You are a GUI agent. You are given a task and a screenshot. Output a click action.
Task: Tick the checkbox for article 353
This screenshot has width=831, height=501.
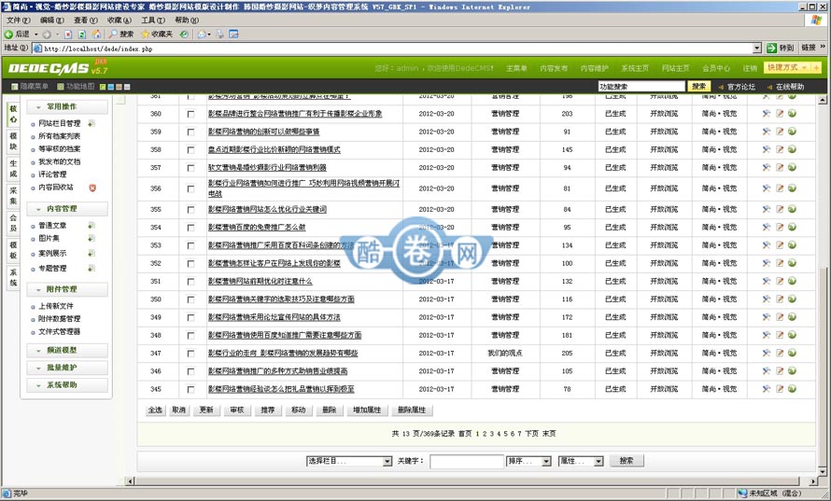190,245
